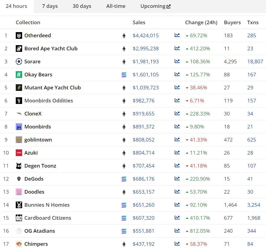Open the chart icon in the Doodles row
This screenshot has height=250, width=266.
pyautogui.click(x=177, y=192)
